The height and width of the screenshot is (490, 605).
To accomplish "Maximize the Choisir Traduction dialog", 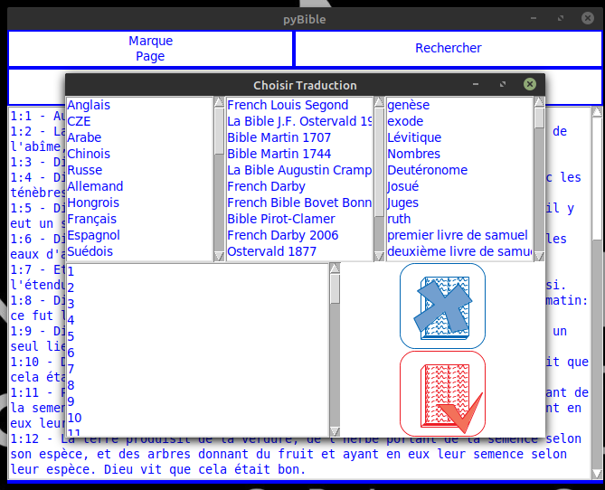I will tap(503, 84).
